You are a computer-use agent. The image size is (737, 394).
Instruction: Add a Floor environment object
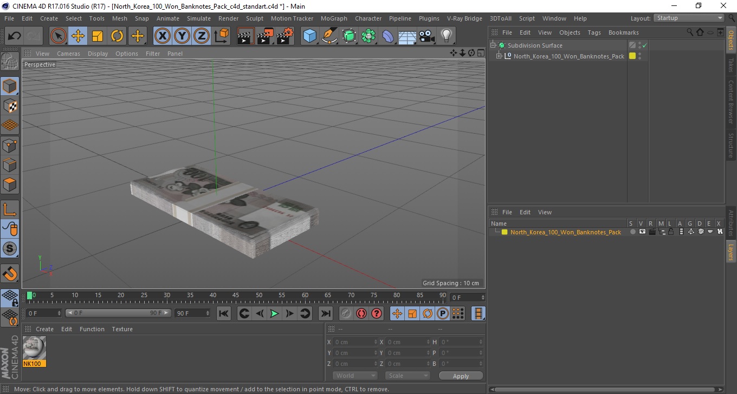click(x=407, y=36)
